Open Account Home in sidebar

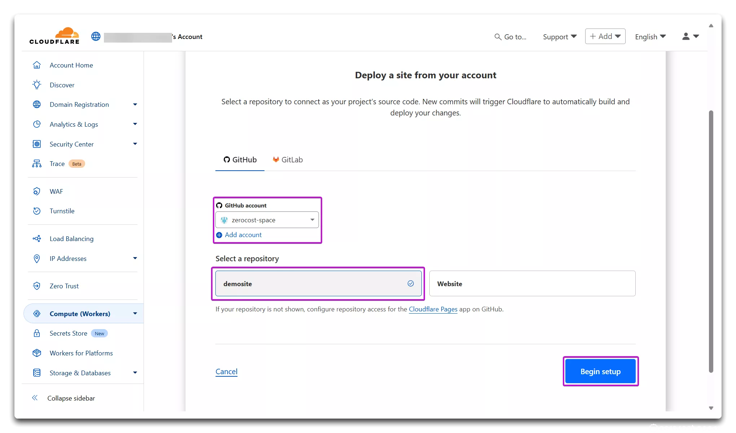click(x=71, y=65)
